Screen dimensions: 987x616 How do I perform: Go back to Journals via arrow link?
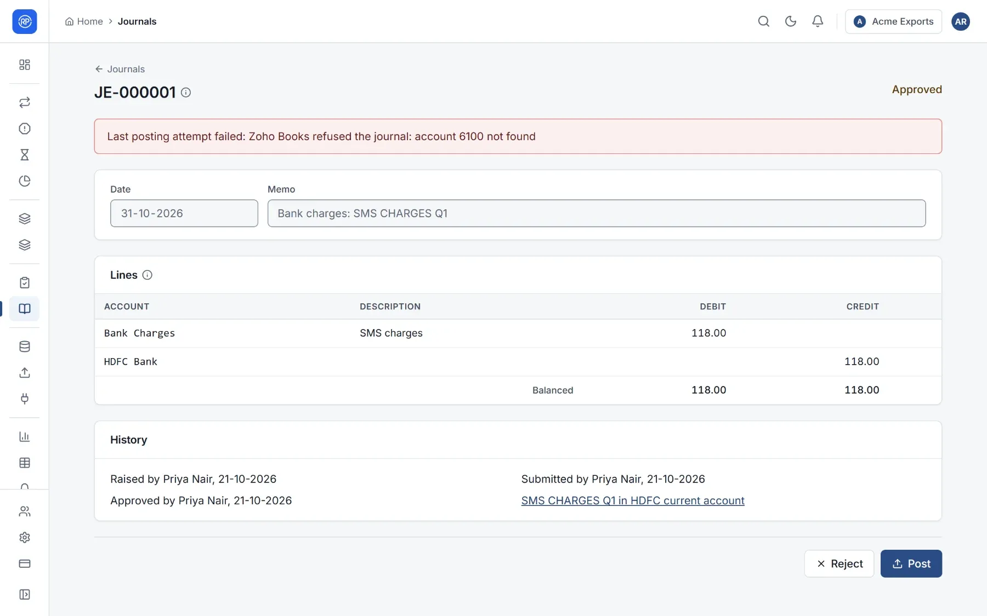[120, 69]
